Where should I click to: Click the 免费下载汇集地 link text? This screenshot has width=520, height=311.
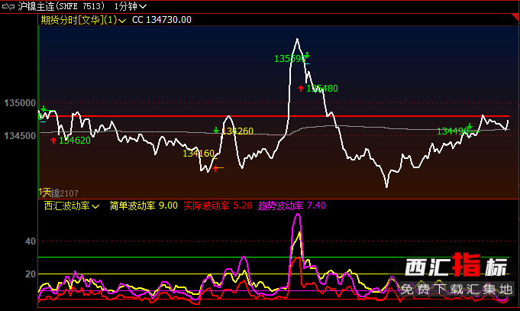click(457, 289)
